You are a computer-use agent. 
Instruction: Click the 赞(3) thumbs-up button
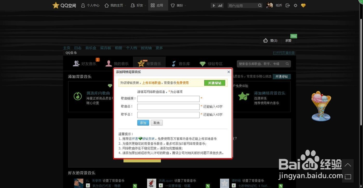[270, 41]
